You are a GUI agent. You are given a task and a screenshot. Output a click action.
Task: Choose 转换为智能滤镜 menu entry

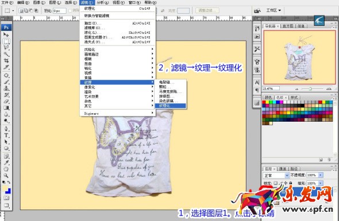click(118, 15)
